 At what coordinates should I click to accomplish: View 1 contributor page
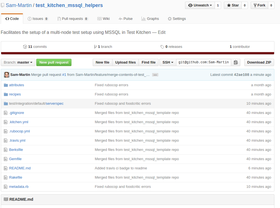(240, 47)
